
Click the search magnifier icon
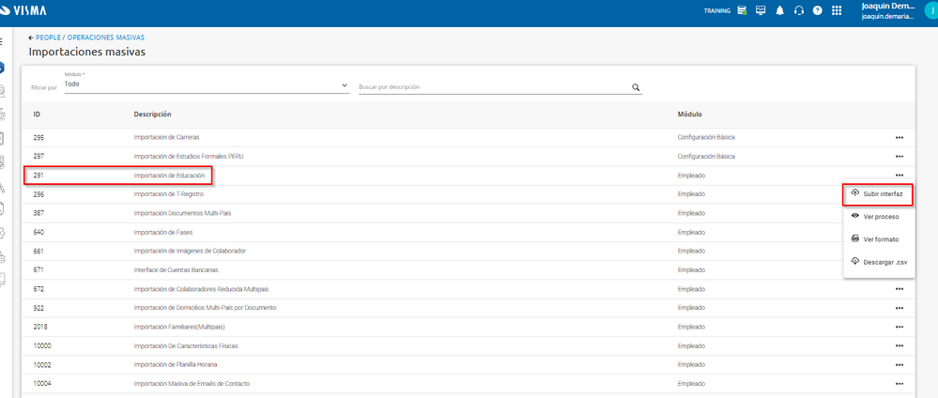(636, 86)
